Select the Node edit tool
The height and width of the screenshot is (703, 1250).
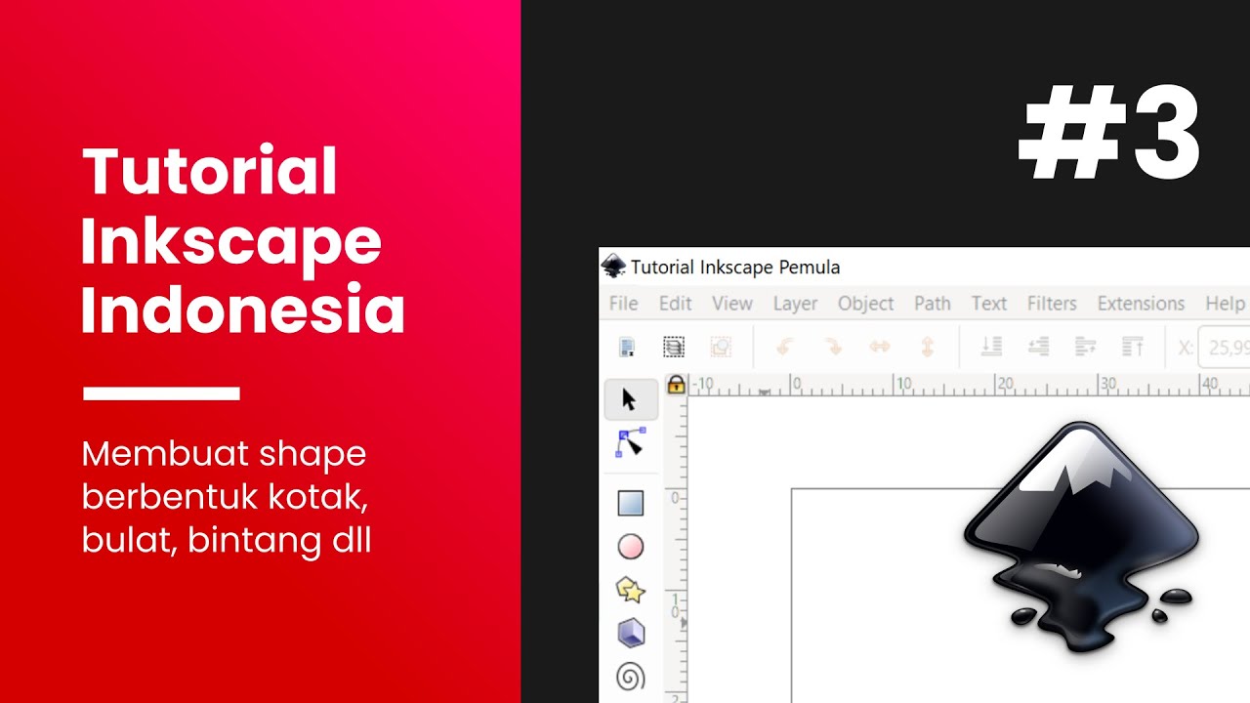(x=630, y=443)
